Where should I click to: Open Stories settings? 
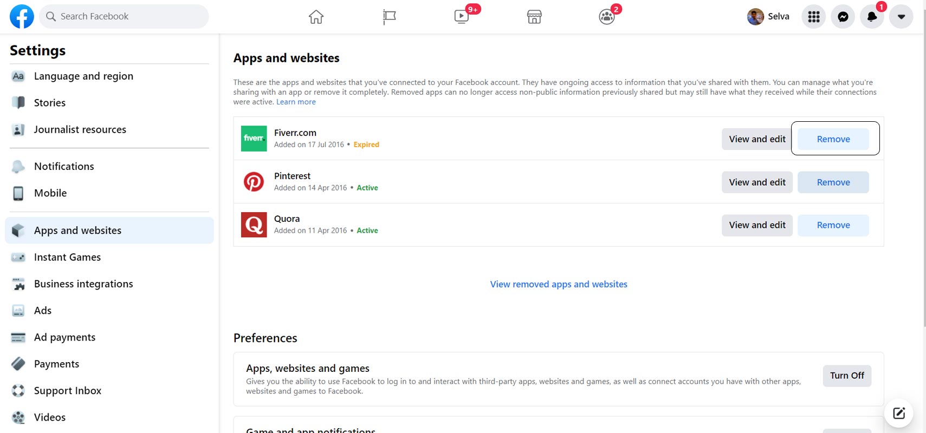click(x=50, y=103)
